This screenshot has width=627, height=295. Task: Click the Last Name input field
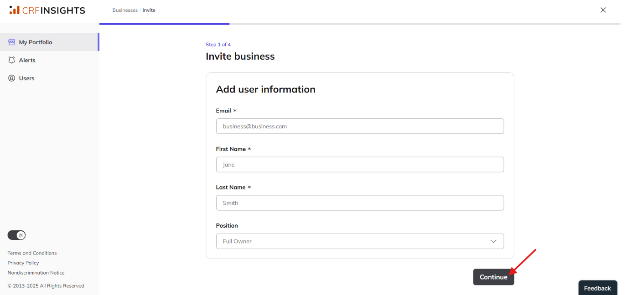pyautogui.click(x=360, y=203)
